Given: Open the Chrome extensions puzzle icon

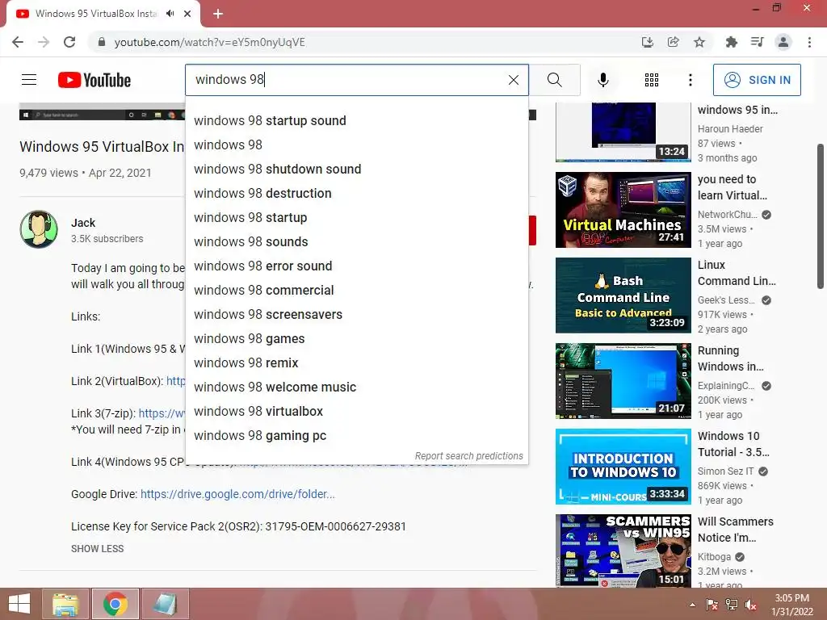Looking at the screenshot, I should point(731,42).
